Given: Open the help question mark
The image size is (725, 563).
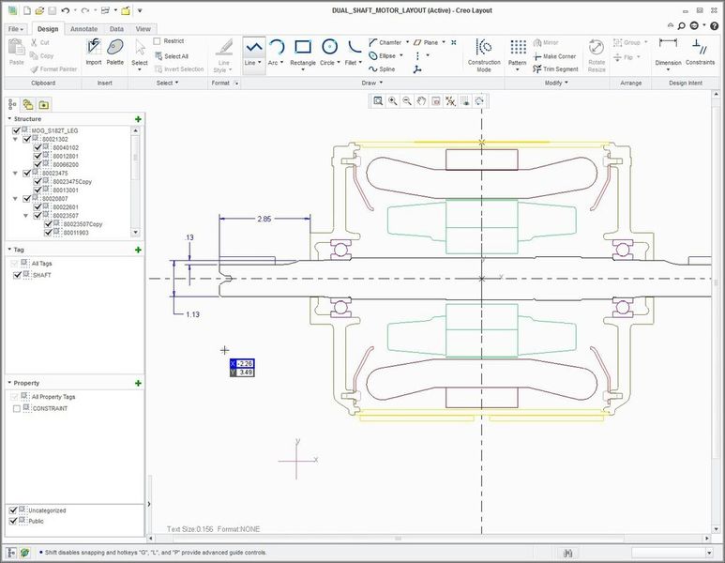Looking at the screenshot, I should pyautogui.click(x=715, y=26).
